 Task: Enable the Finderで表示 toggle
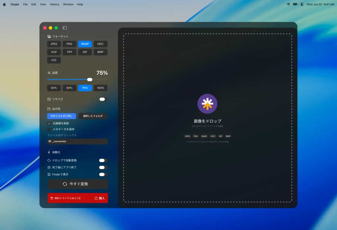103,175
